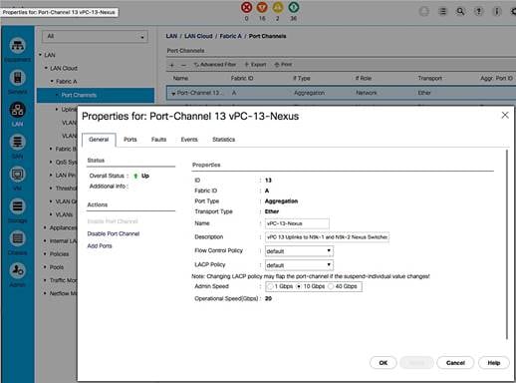The width and height of the screenshot is (516, 383).
Task: Open the Admin section icon
Action: coord(18,270)
